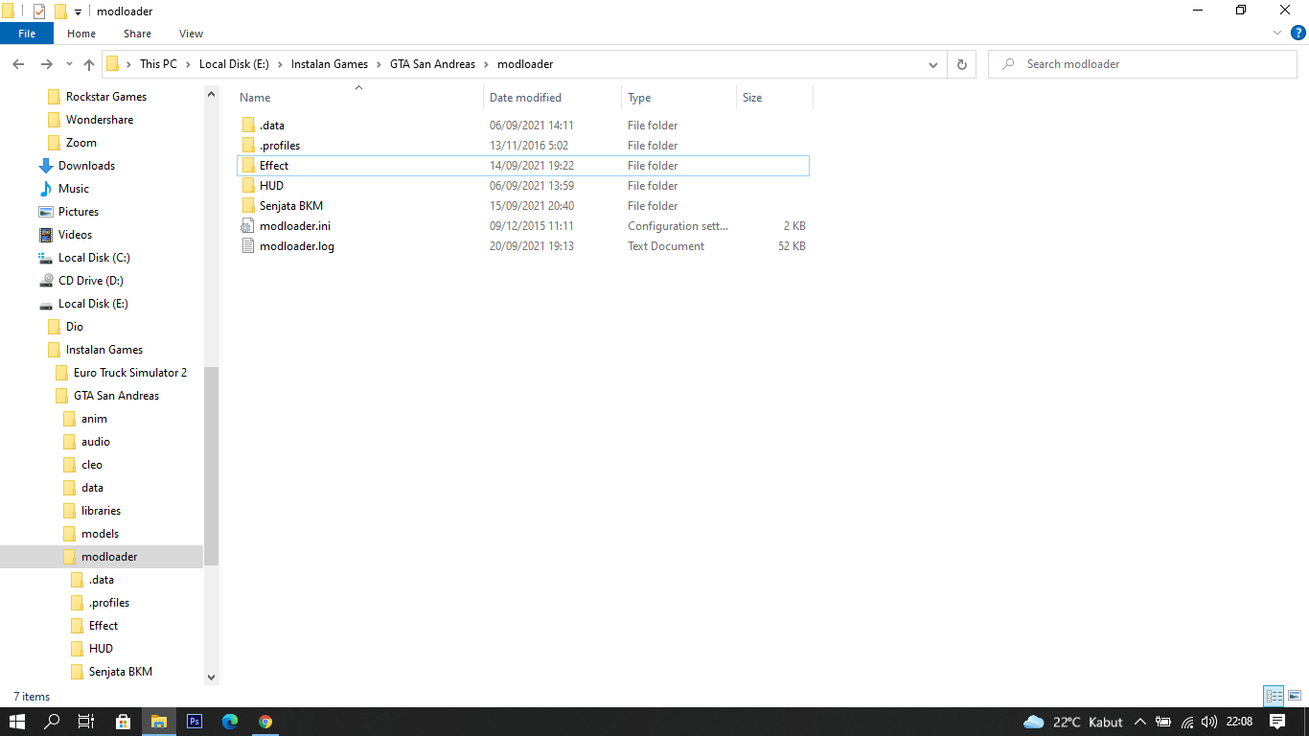Screen dimensions: 1309x736
Task: Open the Action Center notifications icon
Action: 1277,722
